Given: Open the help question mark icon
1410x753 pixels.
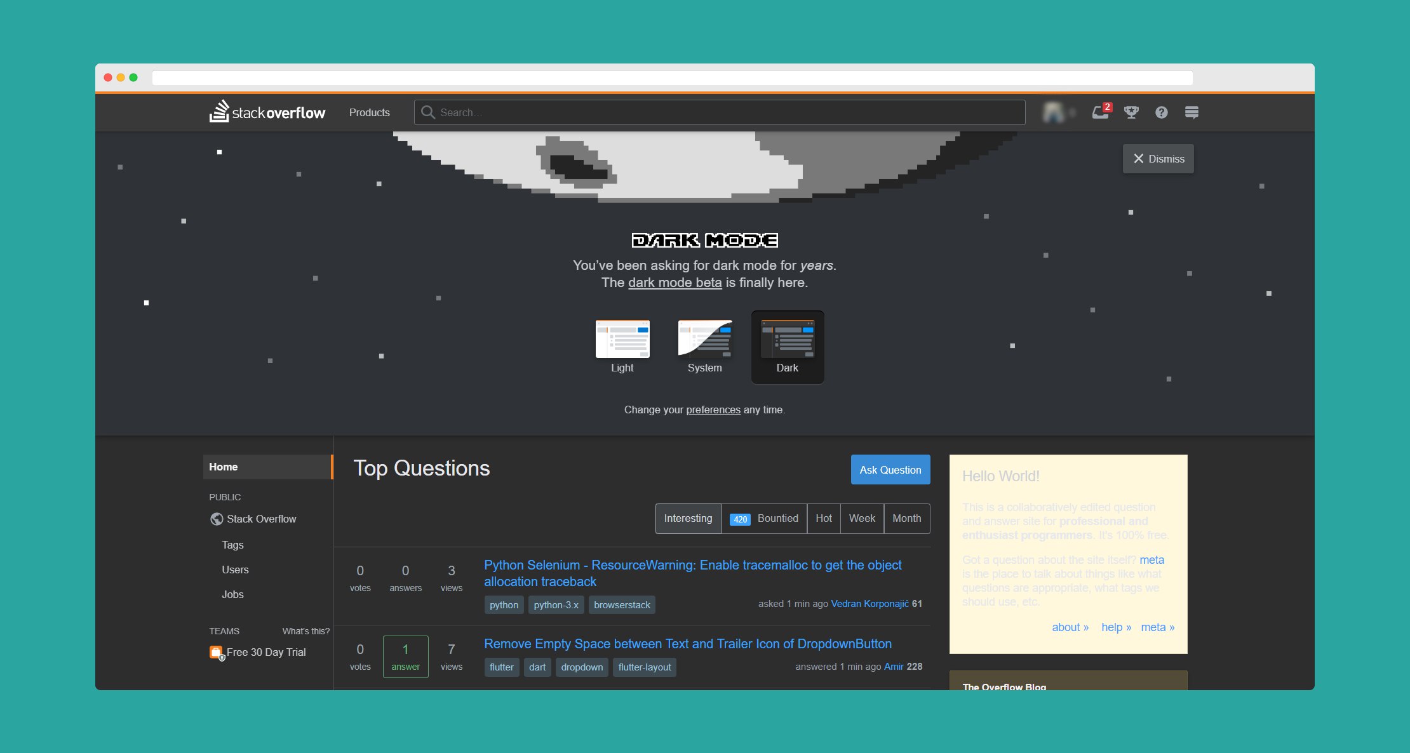Looking at the screenshot, I should [1162, 112].
